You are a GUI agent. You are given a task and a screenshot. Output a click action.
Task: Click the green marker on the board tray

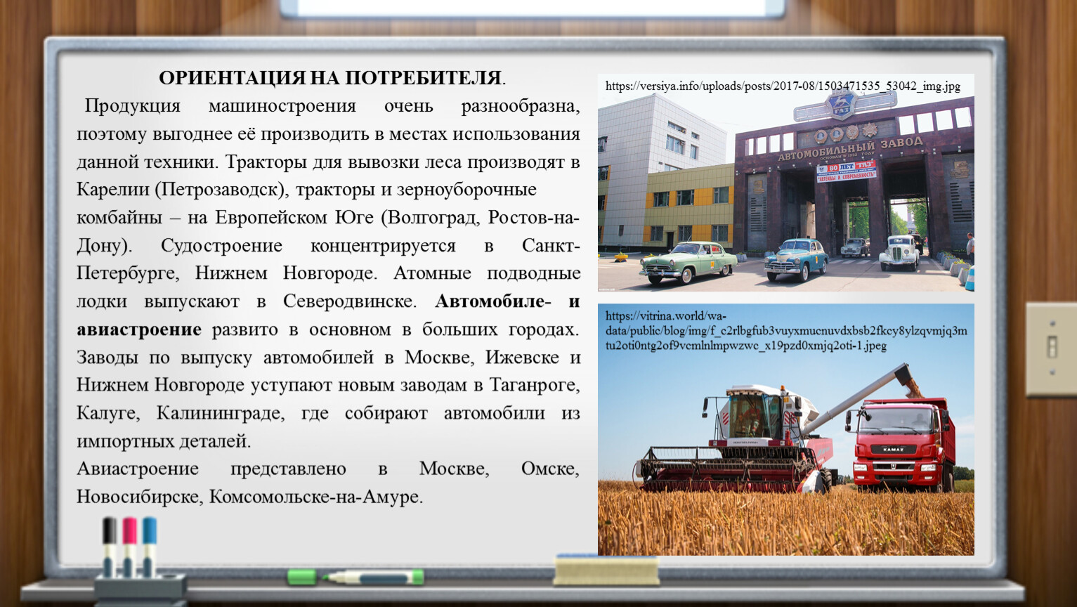click(355, 577)
